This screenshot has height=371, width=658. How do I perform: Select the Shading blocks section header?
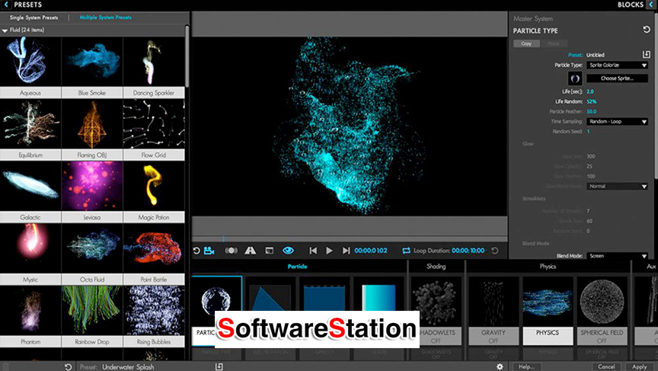(436, 267)
